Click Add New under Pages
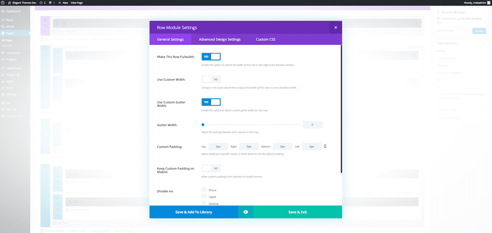This screenshot has width=492, height=233. (7, 45)
